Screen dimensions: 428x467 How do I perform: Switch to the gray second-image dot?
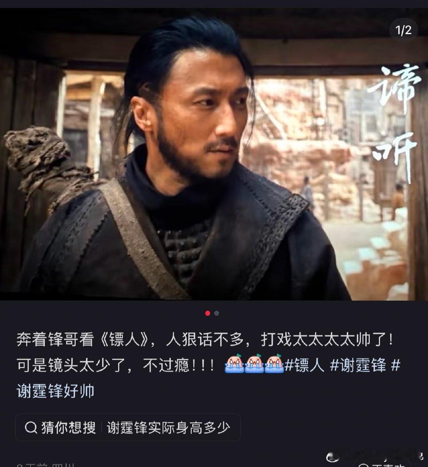(217, 313)
